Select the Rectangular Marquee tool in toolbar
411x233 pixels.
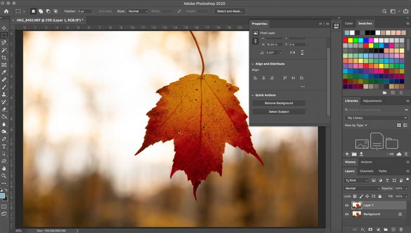click(4, 35)
